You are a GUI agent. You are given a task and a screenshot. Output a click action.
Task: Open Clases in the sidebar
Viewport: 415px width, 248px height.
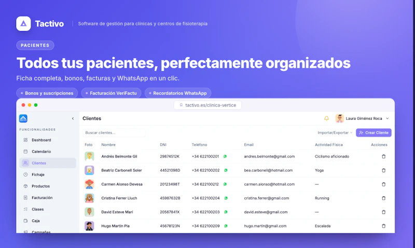tap(48, 209)
